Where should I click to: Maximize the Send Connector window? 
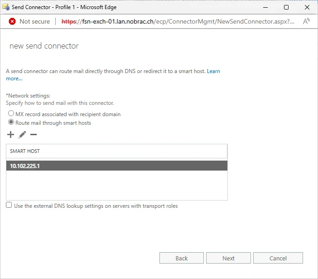(286, 7)
